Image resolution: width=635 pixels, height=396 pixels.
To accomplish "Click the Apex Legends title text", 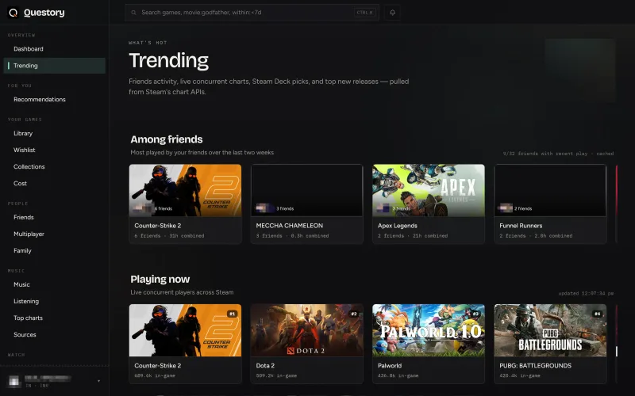I will pyautogui.click(x=398, y=226).
